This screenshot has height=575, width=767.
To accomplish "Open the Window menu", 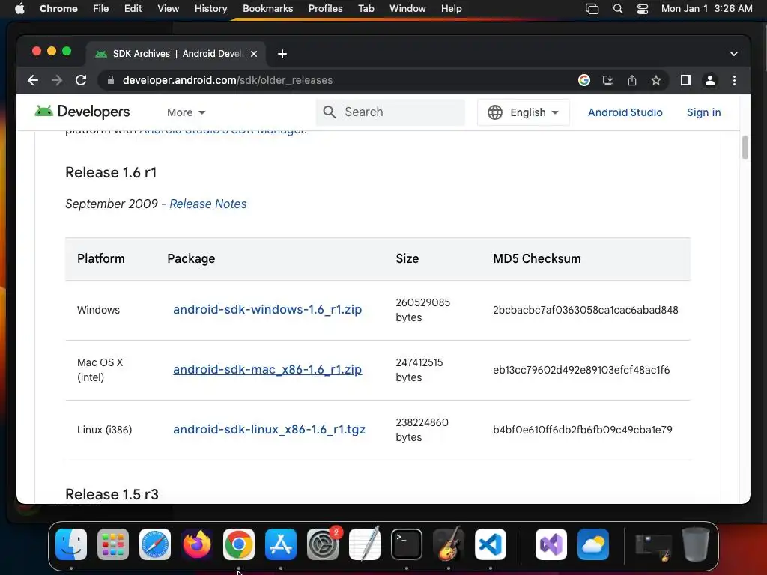I will 407,9.
